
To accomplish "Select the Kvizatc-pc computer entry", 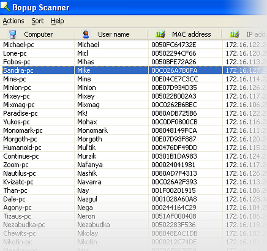I will (x=18, y=182).
